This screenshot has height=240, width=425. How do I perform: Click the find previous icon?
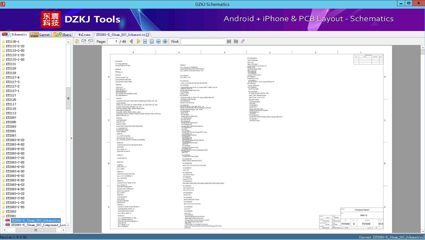pyautogui.click(x=229, y=41)
